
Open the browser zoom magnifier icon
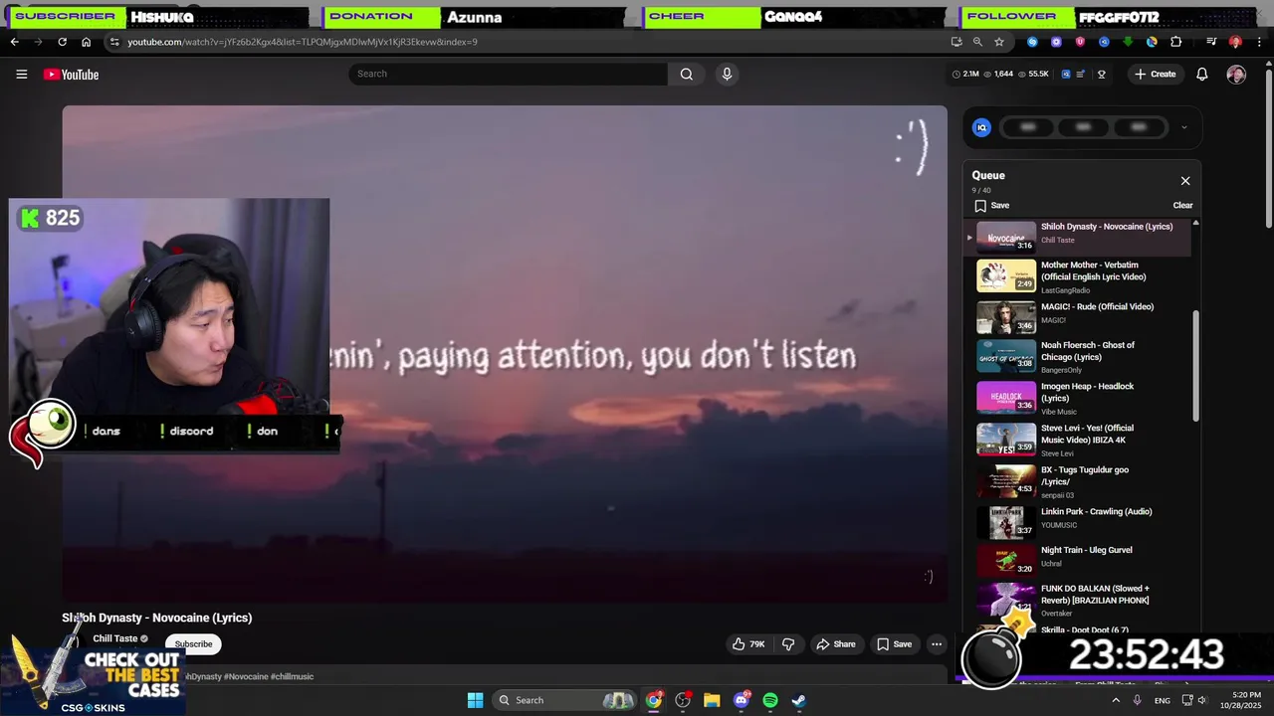977,42
